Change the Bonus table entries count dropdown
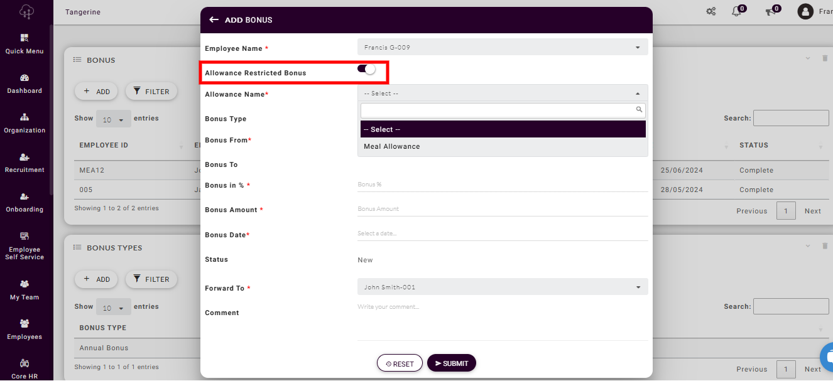 coord(113,119)
